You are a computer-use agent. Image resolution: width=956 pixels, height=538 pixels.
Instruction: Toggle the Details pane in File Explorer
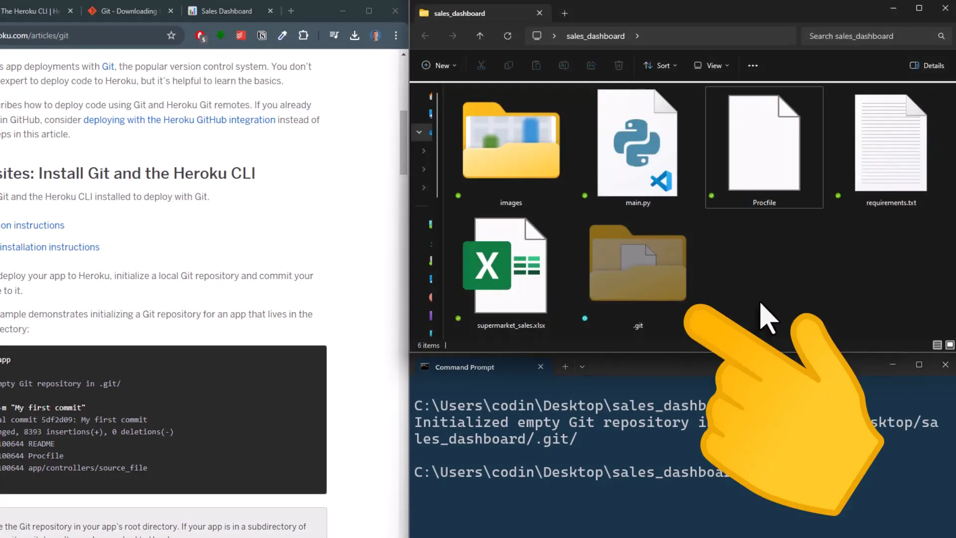[927, 65]
